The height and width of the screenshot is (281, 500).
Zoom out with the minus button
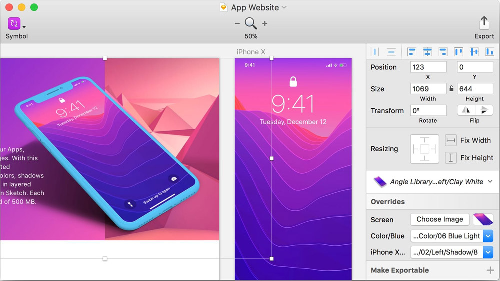click(237, 23)
